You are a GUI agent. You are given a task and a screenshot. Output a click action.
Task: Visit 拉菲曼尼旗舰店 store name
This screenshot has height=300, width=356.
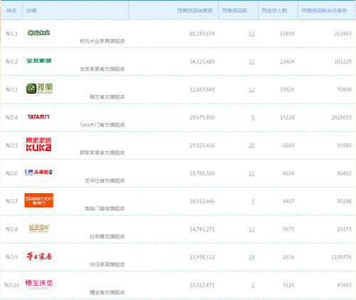point(107,237)
